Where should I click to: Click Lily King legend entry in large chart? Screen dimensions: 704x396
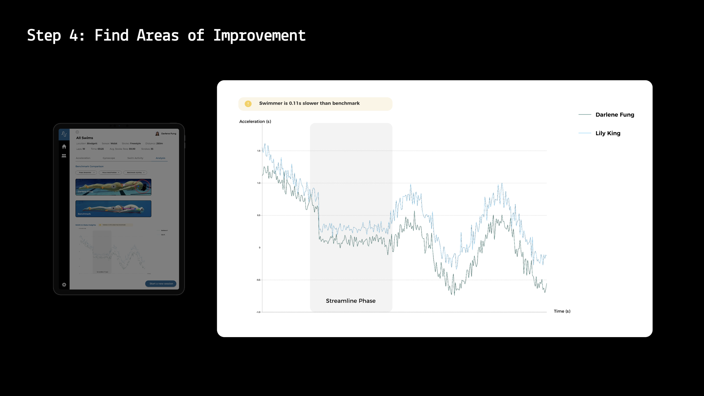(x=608, y=133)
